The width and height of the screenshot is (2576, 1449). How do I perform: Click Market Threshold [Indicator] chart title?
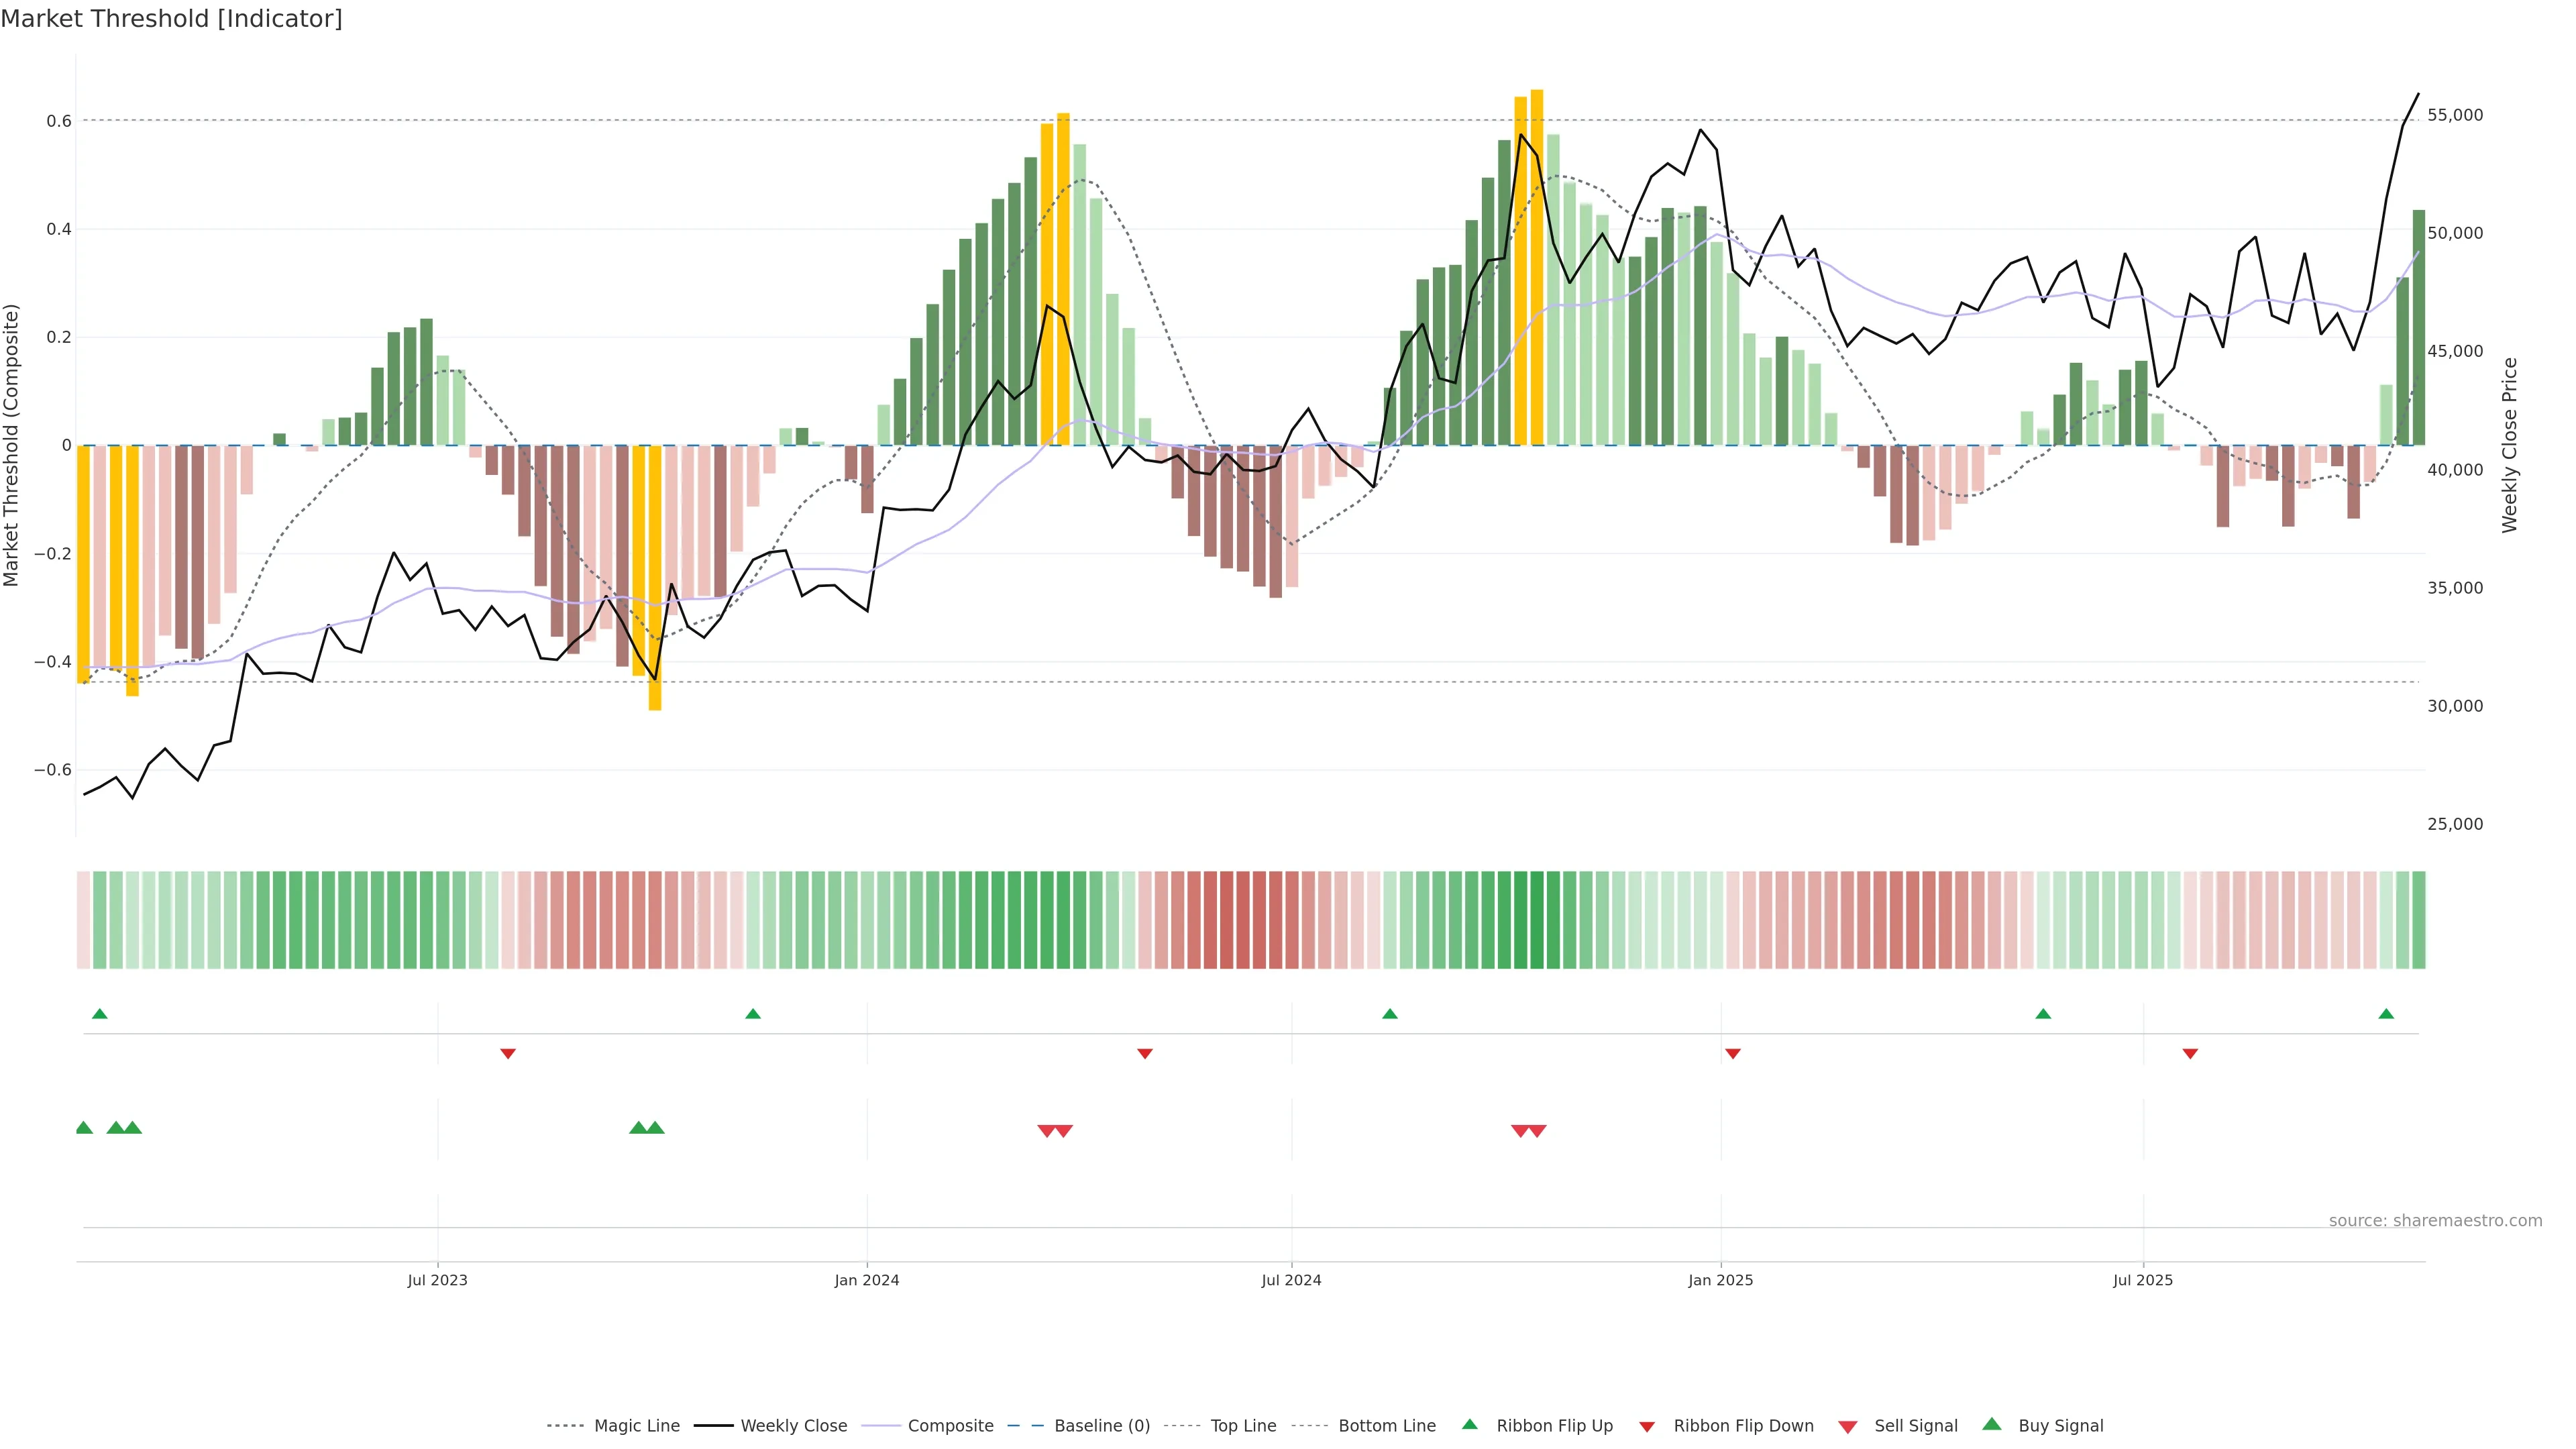171,19
